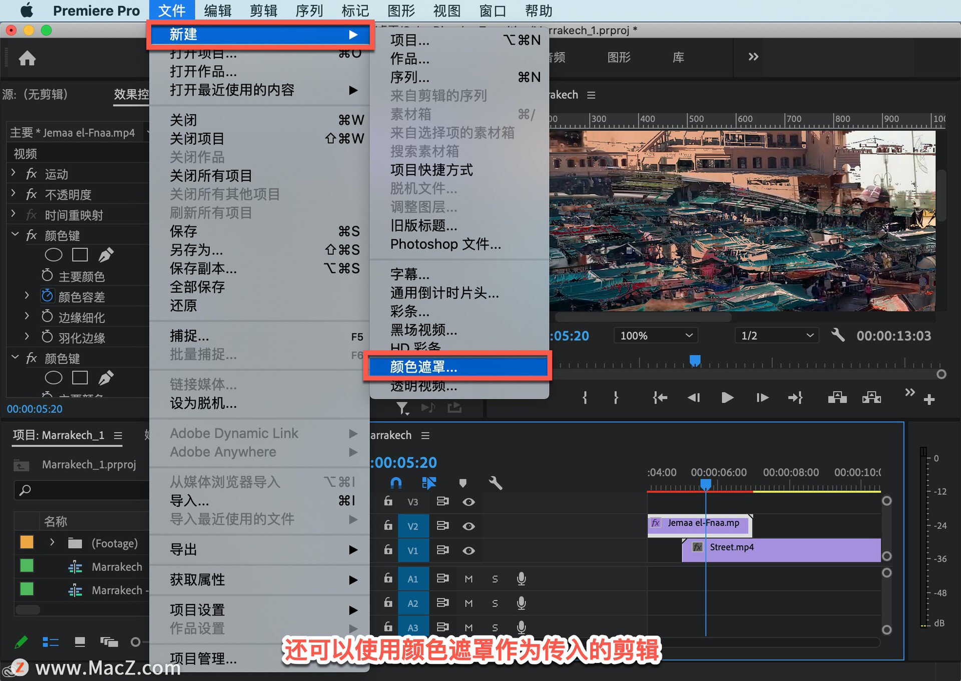This screenshot has height=681, width=961.
Task: Click 导入... in the File menu
Action: coord(190,500)
